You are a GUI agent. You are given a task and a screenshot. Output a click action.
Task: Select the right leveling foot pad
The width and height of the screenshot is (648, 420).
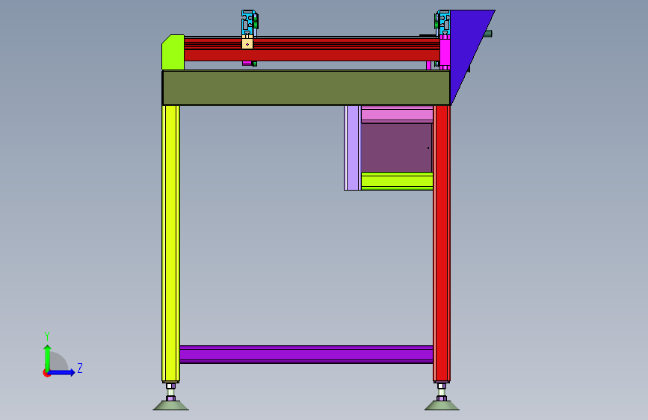point(442,406)
